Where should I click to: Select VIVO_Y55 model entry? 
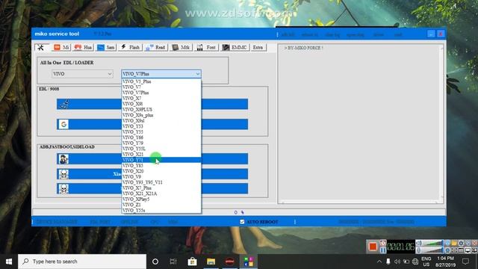[161, 132]
